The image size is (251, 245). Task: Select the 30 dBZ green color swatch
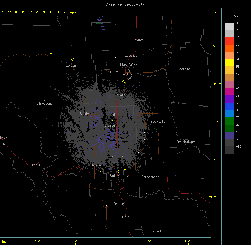[229, 121]
